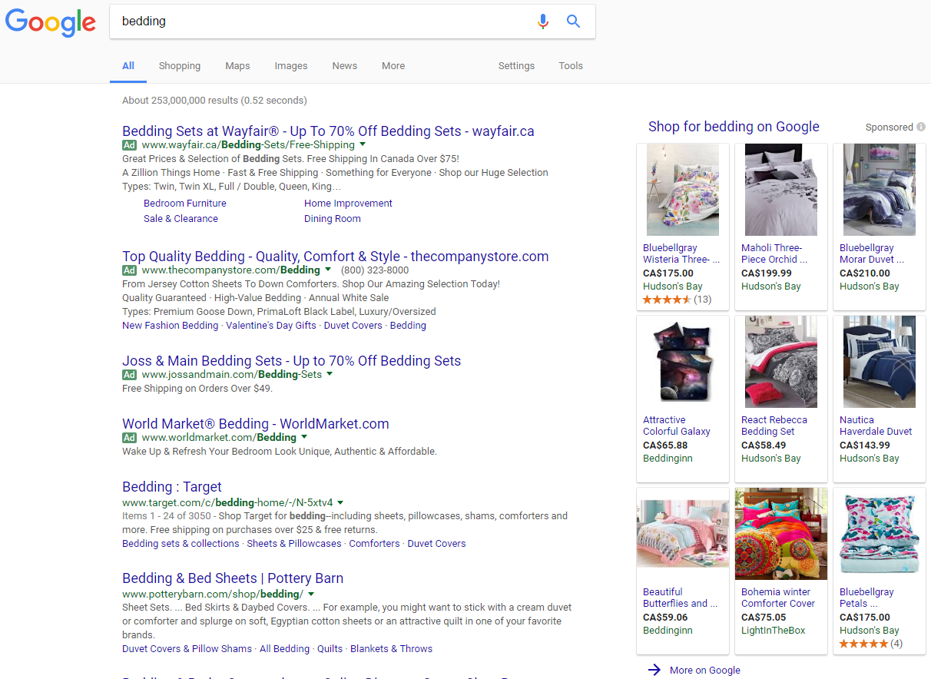Image resolution: width=931 pixels, height=679 pixels.
Task: Open the Bluebellgray Wisteria bedding thumbnail
Action: coord(683,190)
